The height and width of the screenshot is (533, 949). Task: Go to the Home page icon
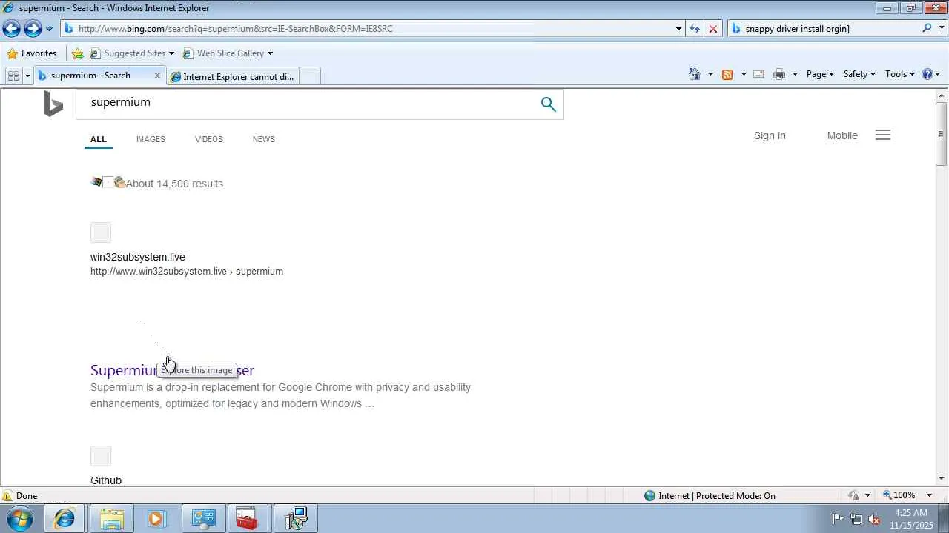tap(695, 74)
